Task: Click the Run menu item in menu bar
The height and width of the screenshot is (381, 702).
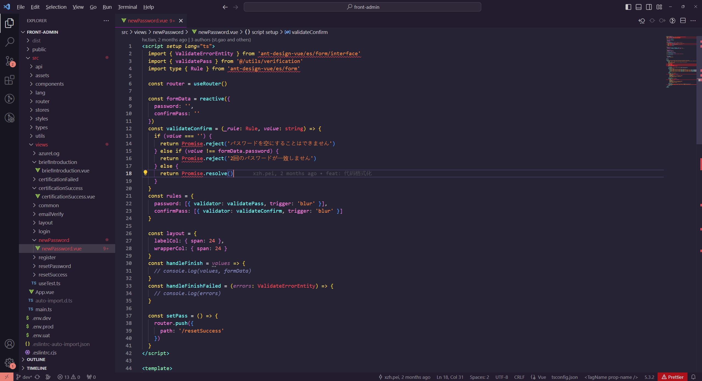Action: (x=107, y=7)
